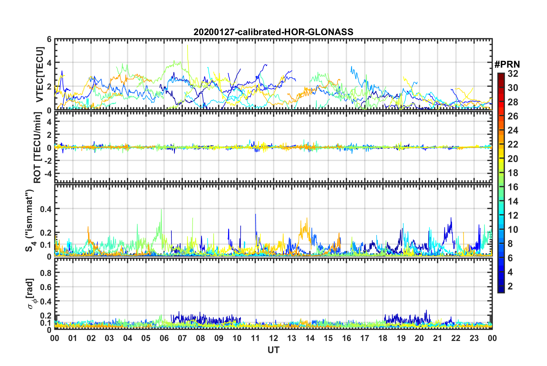
Task: Click x-axis hour label 15
Action: tap(328, 338)
